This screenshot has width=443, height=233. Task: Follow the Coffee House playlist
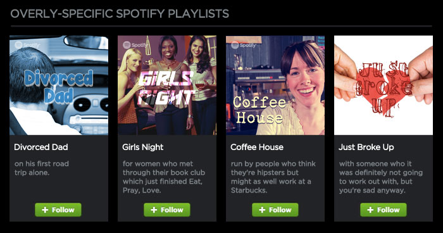point(275,210)
